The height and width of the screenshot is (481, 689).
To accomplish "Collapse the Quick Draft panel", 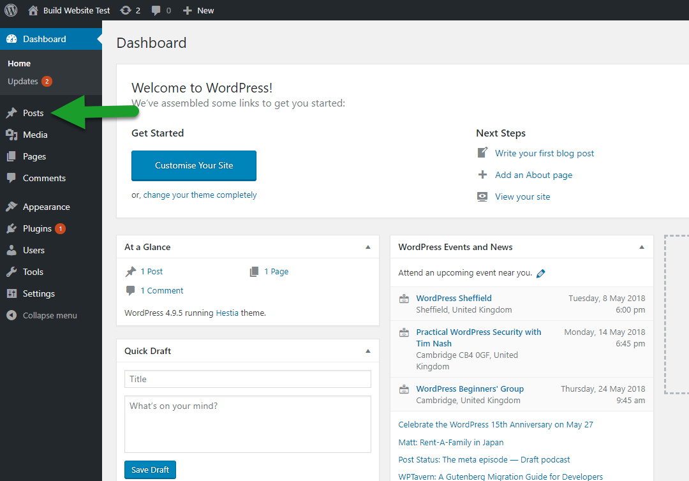I will (368, 351).
